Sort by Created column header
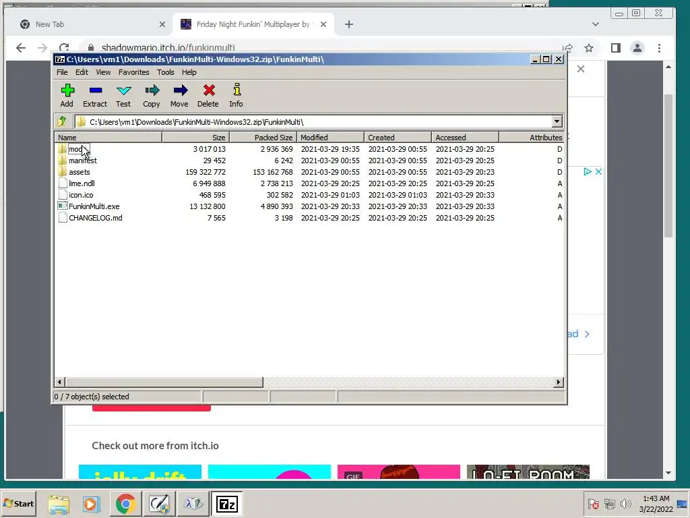This screenshot has width=690, height=518. click(398, 138)
